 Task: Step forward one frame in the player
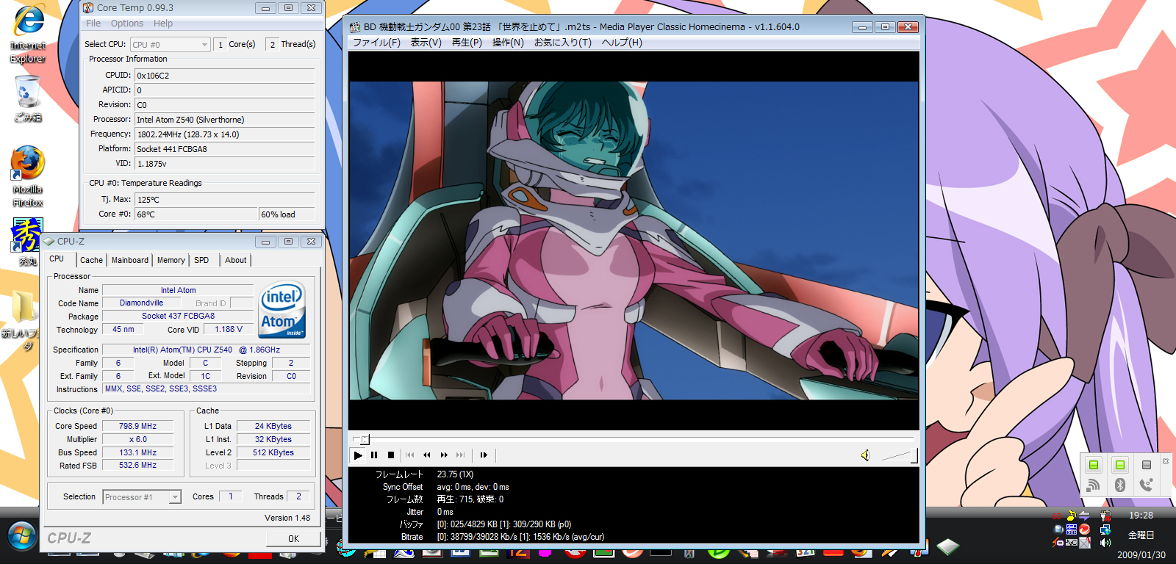tap(484, 455)
